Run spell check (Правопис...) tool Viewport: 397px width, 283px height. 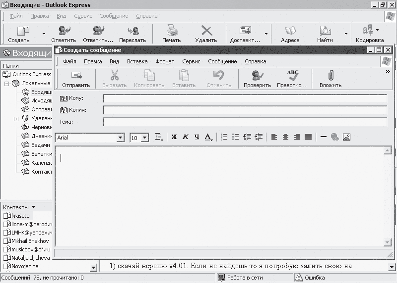pyautogui.click(x=292, y=79)
